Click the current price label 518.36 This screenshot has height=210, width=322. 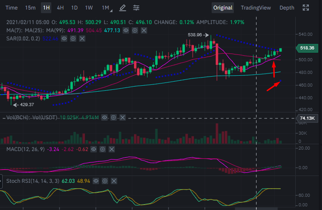pos(307,48)
